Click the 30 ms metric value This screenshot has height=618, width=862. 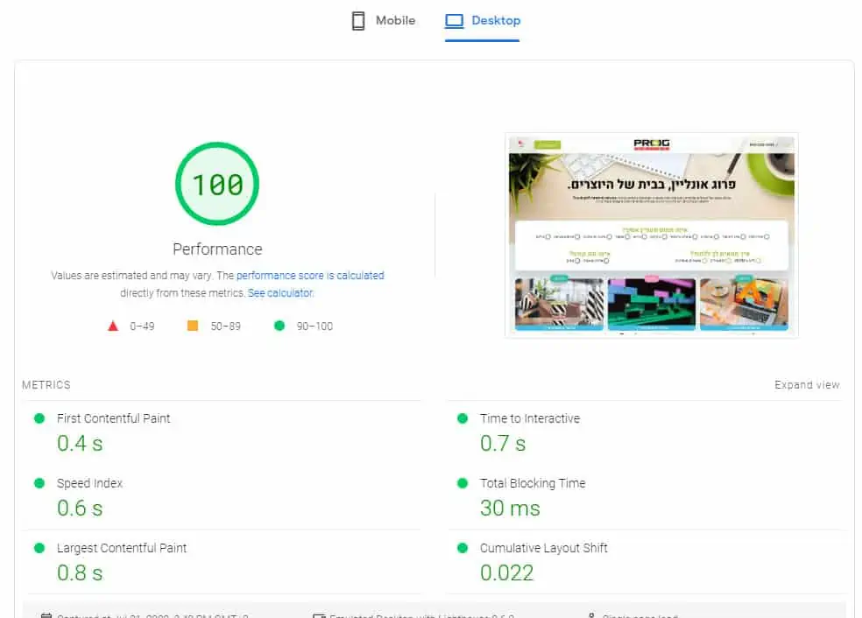[510, 508]
